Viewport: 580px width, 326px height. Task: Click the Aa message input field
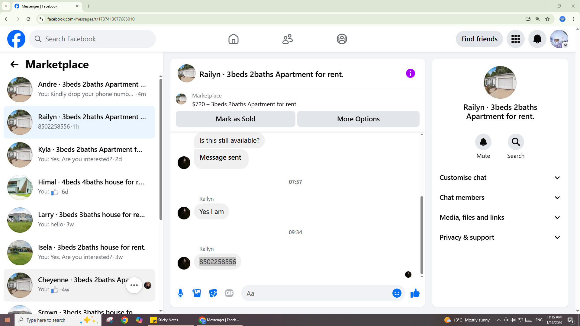[317, 293]
